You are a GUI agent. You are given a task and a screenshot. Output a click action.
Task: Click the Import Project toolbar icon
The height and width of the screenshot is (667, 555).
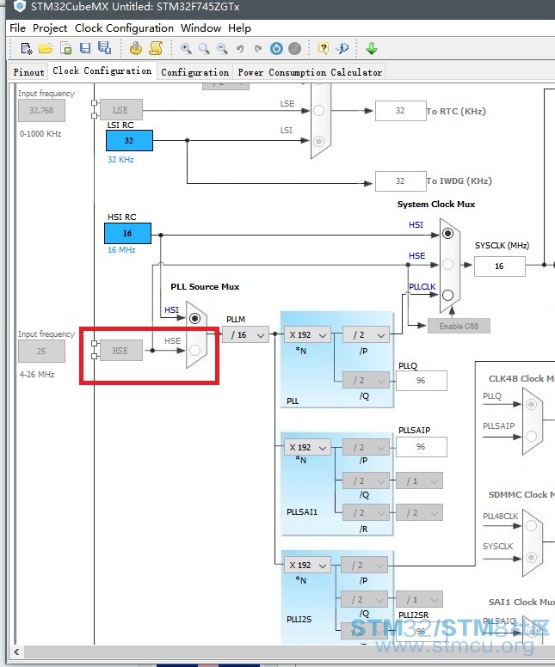click(x=66, y=48)
